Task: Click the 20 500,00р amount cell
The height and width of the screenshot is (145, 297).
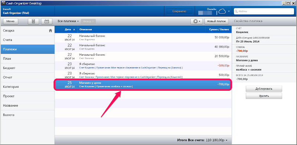Action: click(222, 56)
